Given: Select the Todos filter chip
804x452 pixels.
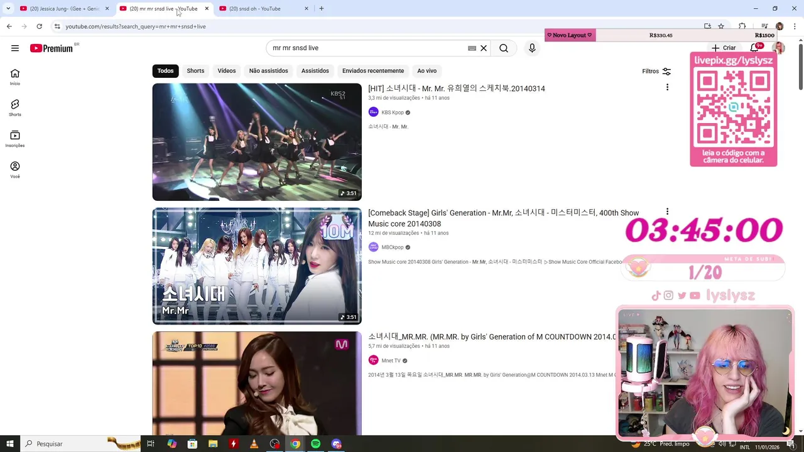Looking at the screenshot, I should click(165, 71).
